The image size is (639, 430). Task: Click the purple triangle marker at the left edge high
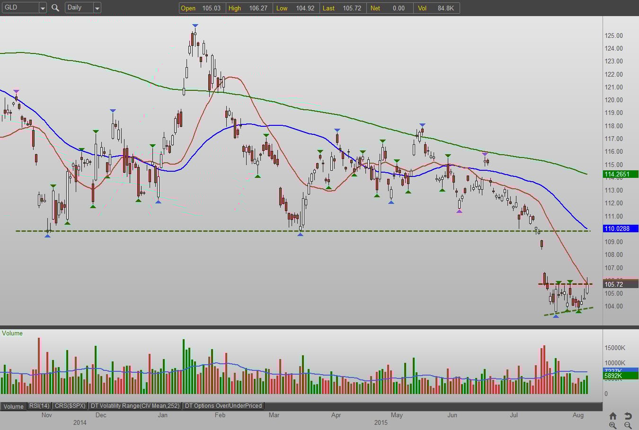coord(17,91)
